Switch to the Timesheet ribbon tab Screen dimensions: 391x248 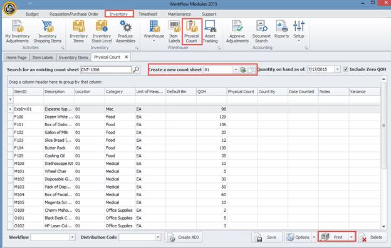click(x=148, y=14)
